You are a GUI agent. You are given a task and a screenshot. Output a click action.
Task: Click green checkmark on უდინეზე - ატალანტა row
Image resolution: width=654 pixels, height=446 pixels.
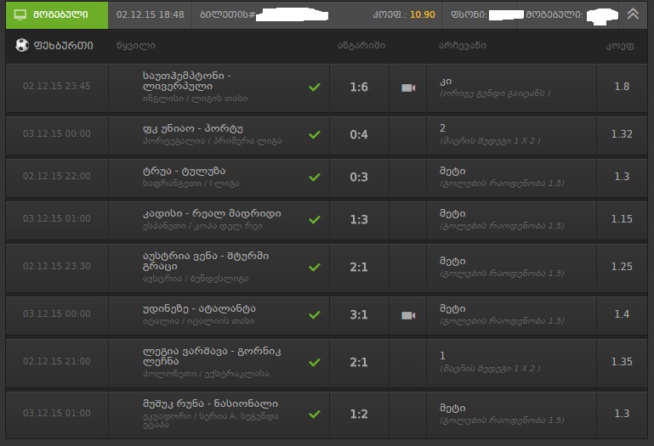315,314
